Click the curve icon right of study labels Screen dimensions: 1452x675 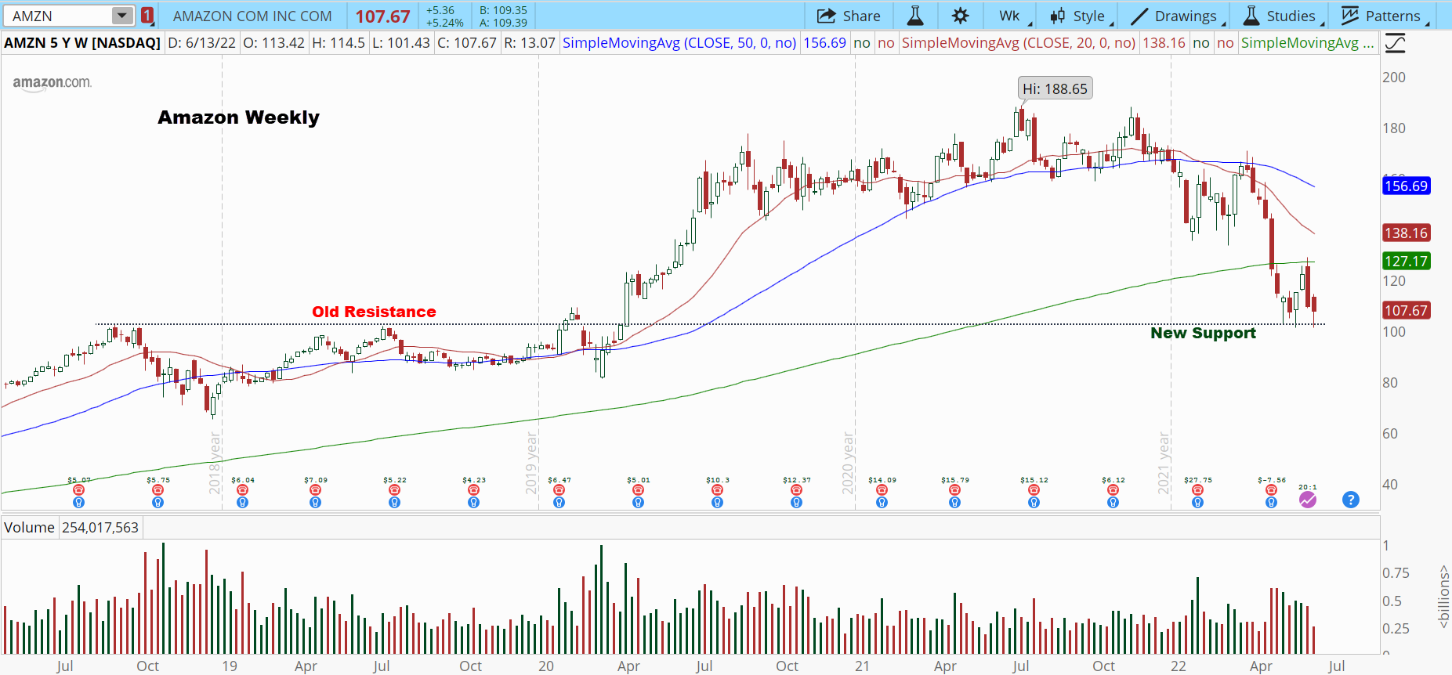(1395, 43)
